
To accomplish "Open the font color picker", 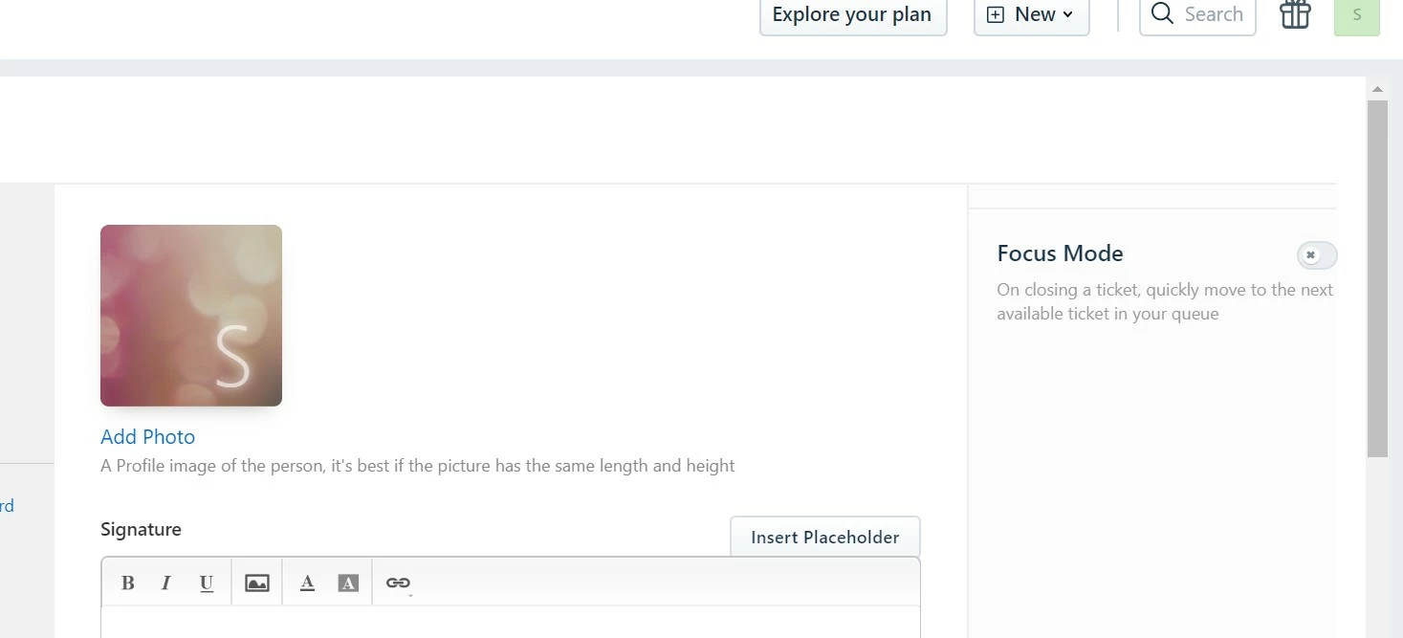I will coord(307,582).
